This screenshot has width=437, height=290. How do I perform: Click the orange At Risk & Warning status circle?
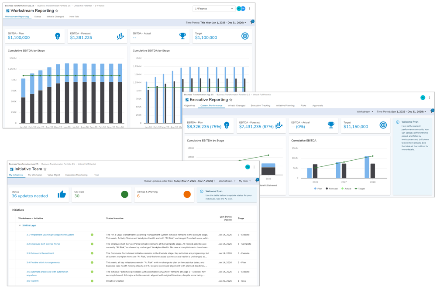coord(187,194)
